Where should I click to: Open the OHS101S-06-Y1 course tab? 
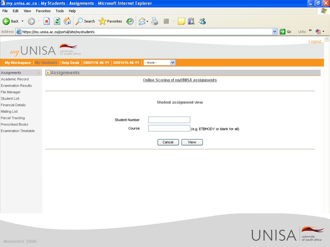(x=126, y=62)
